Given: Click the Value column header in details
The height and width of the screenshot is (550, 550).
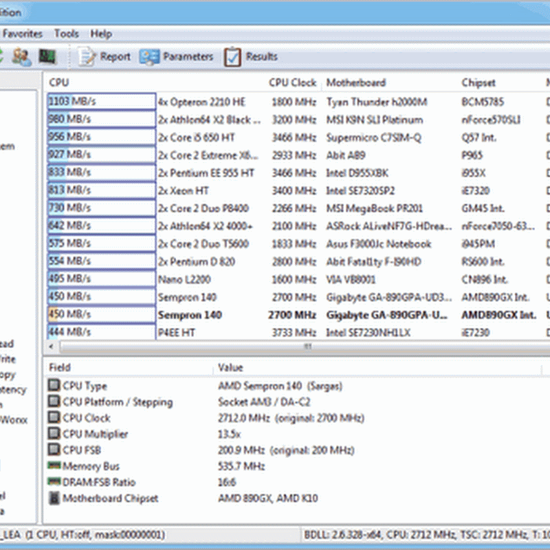Looking at the screenshot, I should click(230, 368).
